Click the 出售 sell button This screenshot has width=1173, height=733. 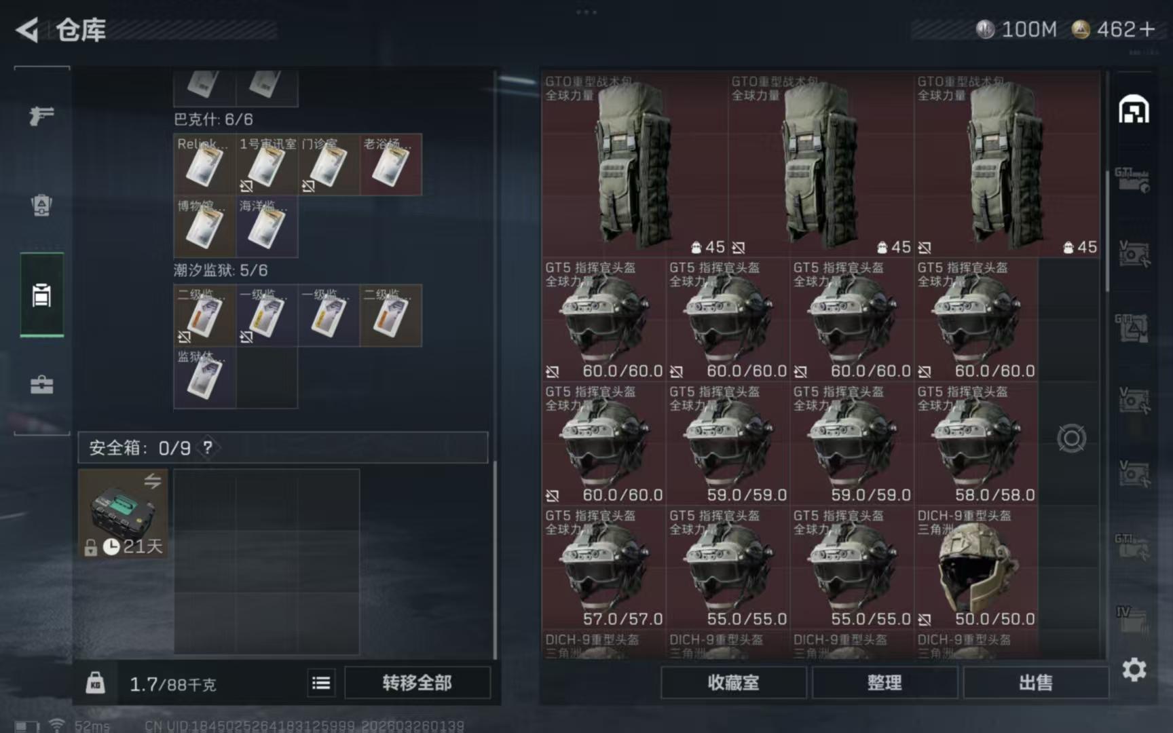click(1036, 683)
